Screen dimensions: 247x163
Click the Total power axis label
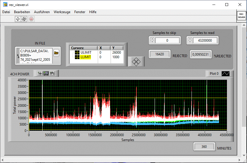15,105
